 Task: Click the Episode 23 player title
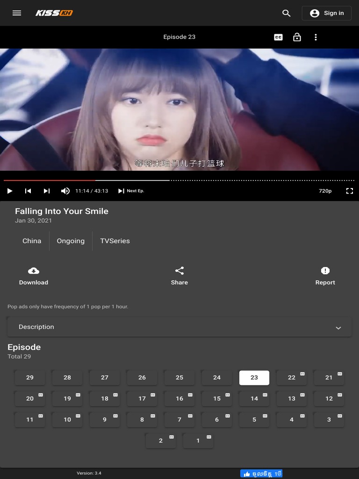179,37
